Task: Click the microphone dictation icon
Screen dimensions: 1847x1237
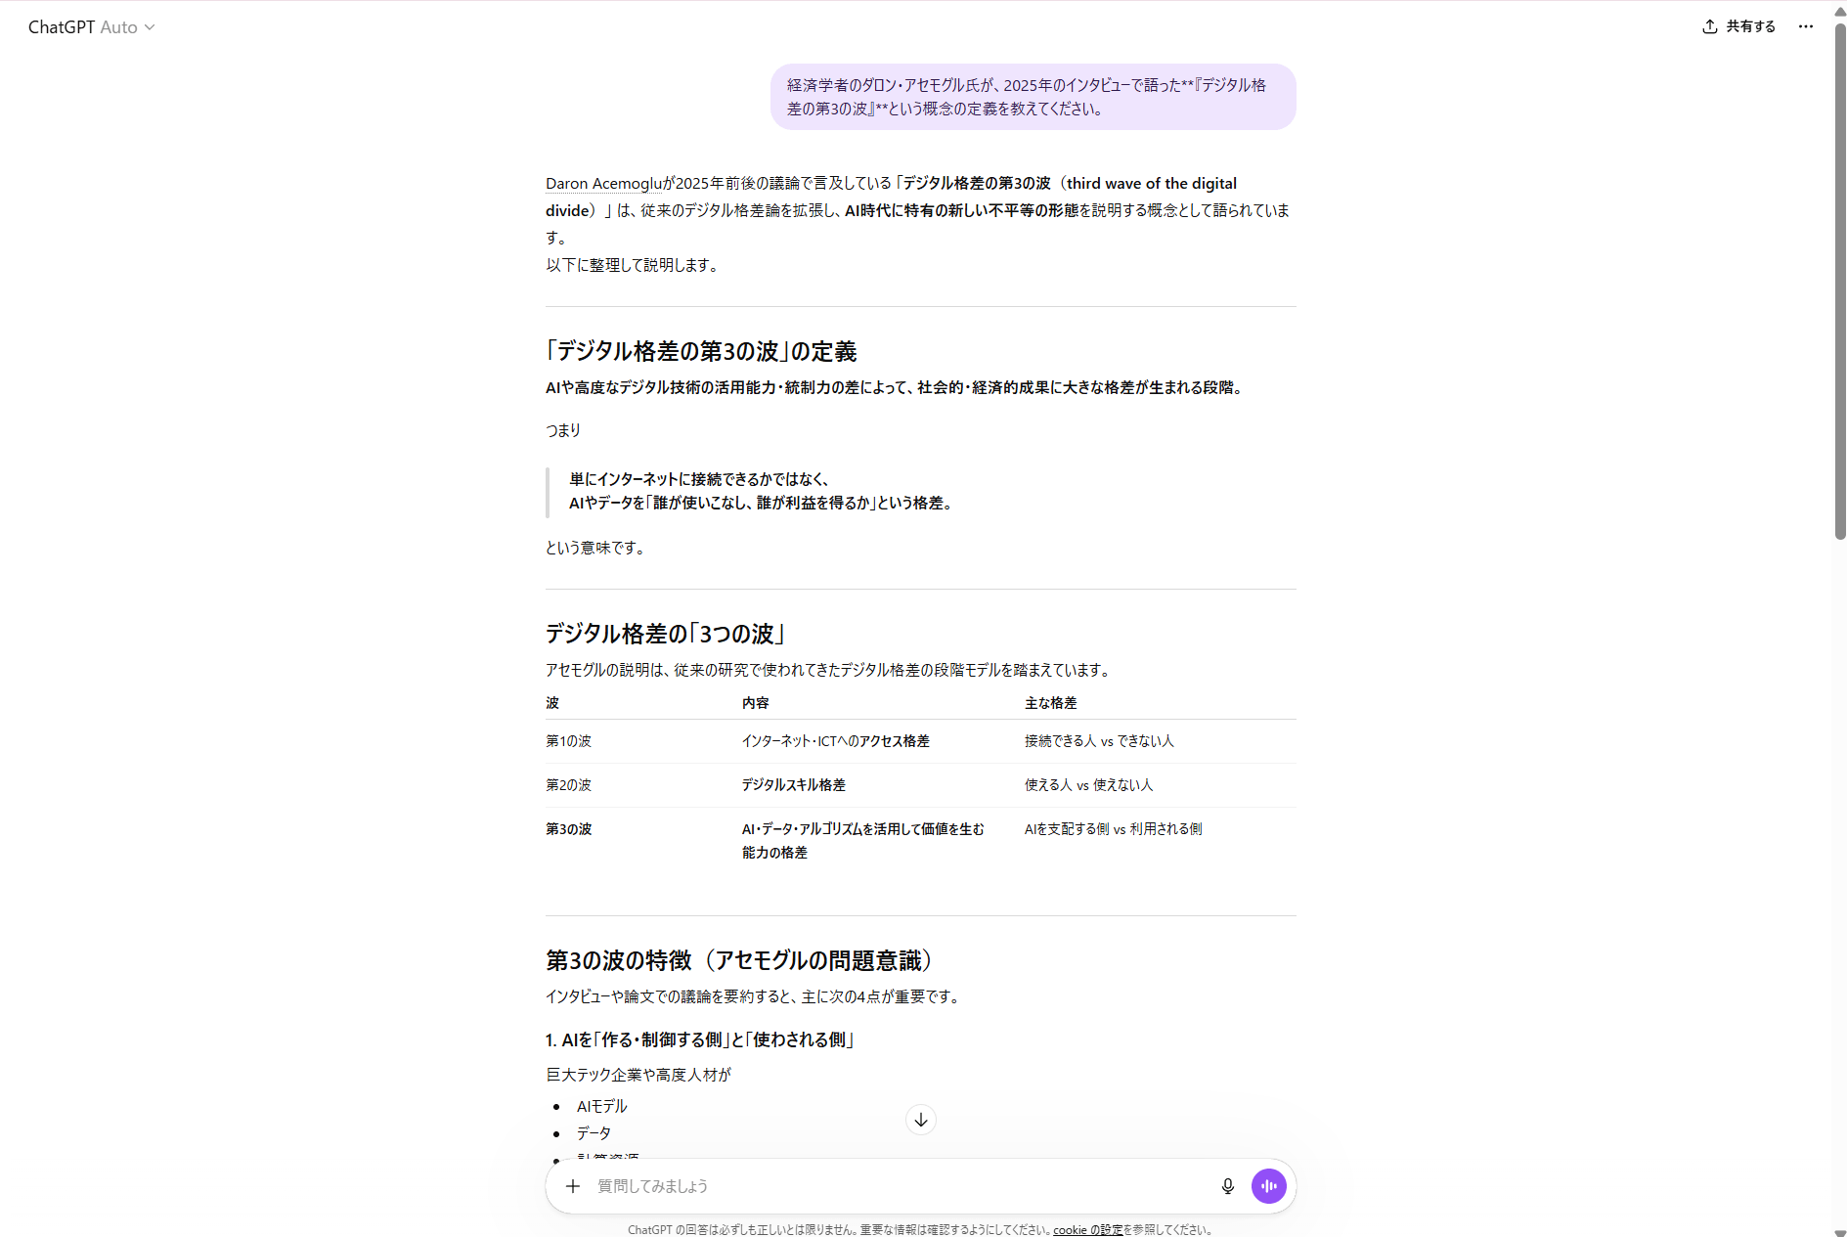Action: 1227,1186
